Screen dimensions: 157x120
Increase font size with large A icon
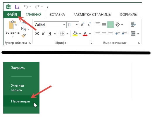point(83,25)
